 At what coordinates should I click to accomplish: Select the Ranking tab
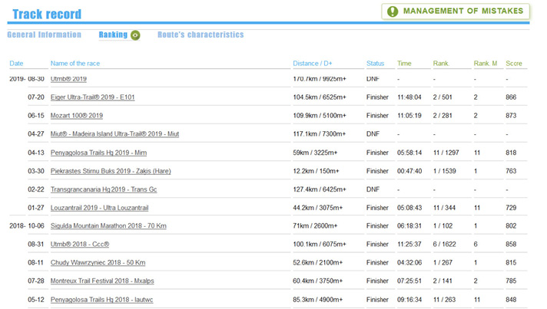pyautogui.click(x=113, y=35)
